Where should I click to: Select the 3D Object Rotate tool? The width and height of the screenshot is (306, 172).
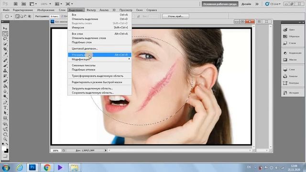click(5, 124)
